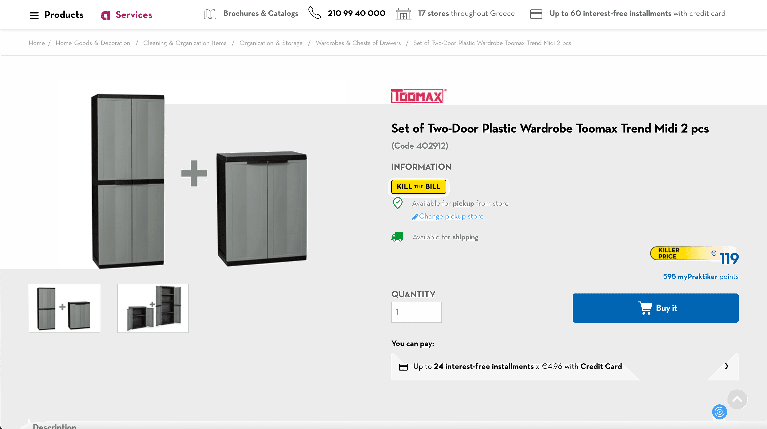Click Change pickup store link
Image resolution: width=767 pixels, height=429 pixels.
tap(451, 217)
